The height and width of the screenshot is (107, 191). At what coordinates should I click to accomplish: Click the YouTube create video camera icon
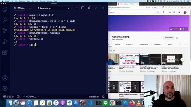pyautogui.click(x=170, y=12)
